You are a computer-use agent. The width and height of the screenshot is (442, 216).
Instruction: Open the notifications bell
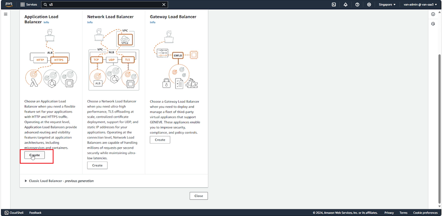click(346, 4)
